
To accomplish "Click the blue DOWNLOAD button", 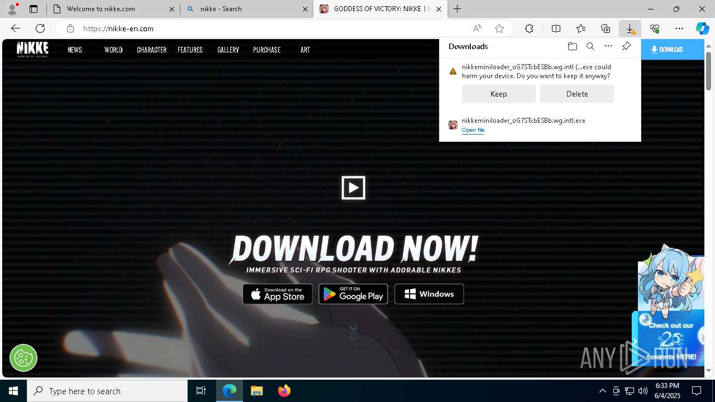I will point(673,50).
